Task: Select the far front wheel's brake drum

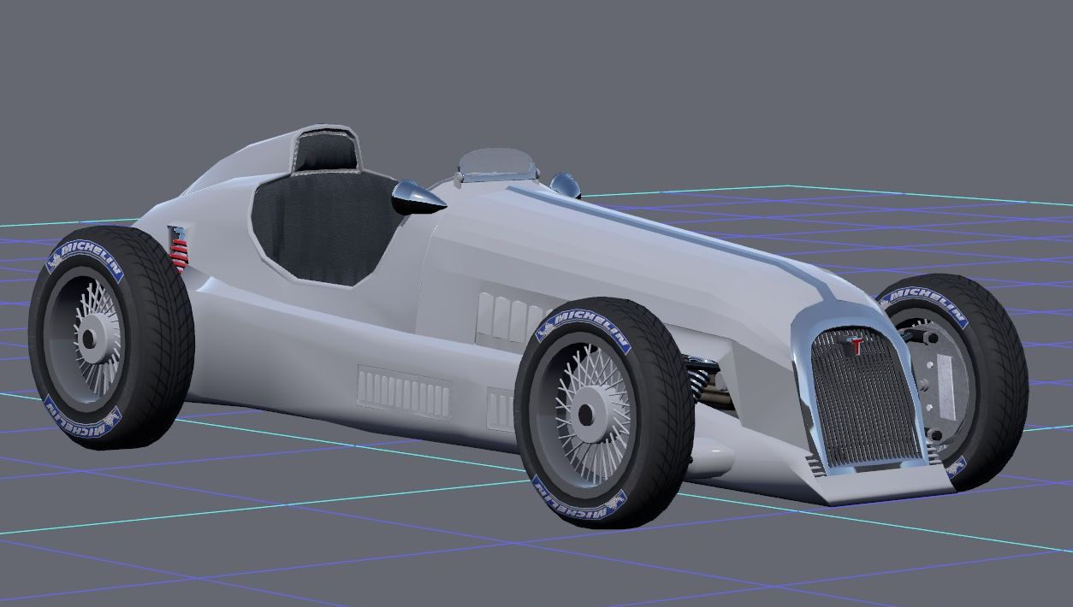Action: point(940,380)
